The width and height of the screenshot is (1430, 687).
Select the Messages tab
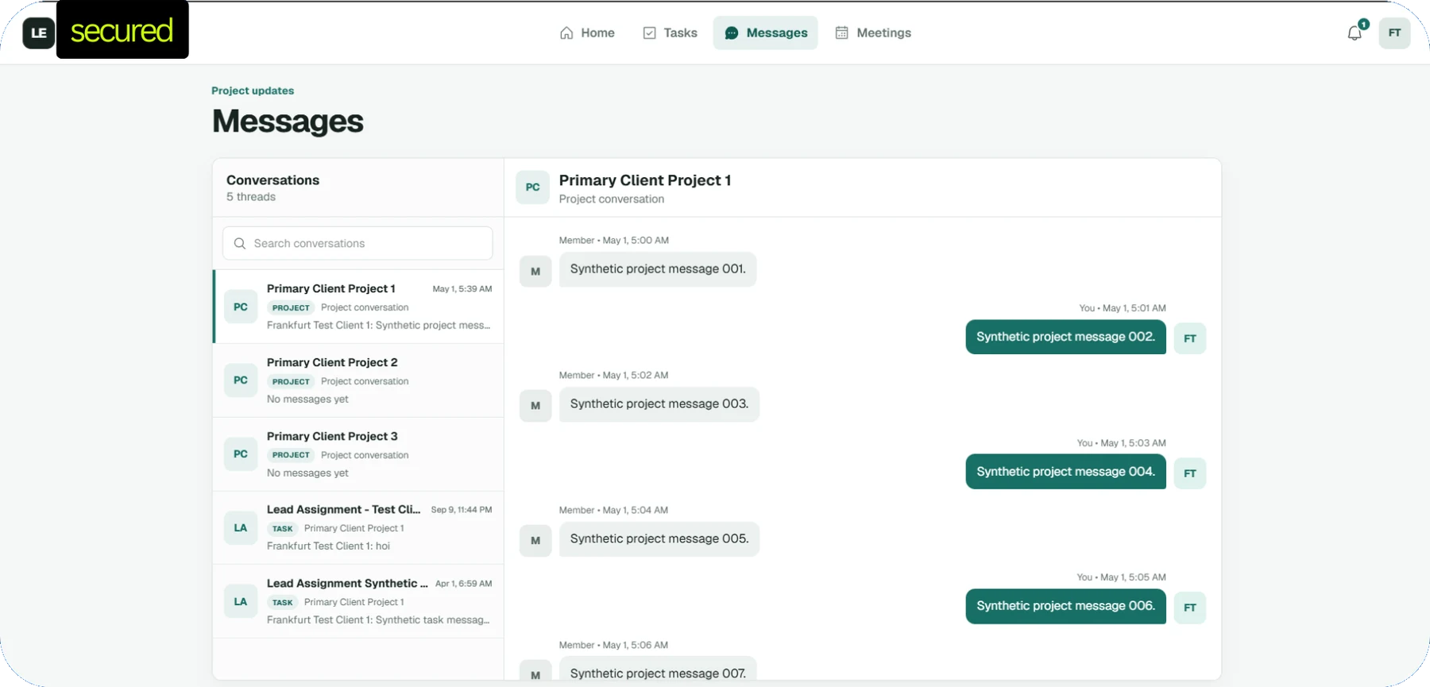(x=765, y=33)
